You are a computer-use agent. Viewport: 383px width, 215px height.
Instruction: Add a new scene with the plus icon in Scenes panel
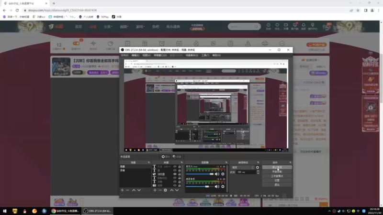(x=123, y=190)
